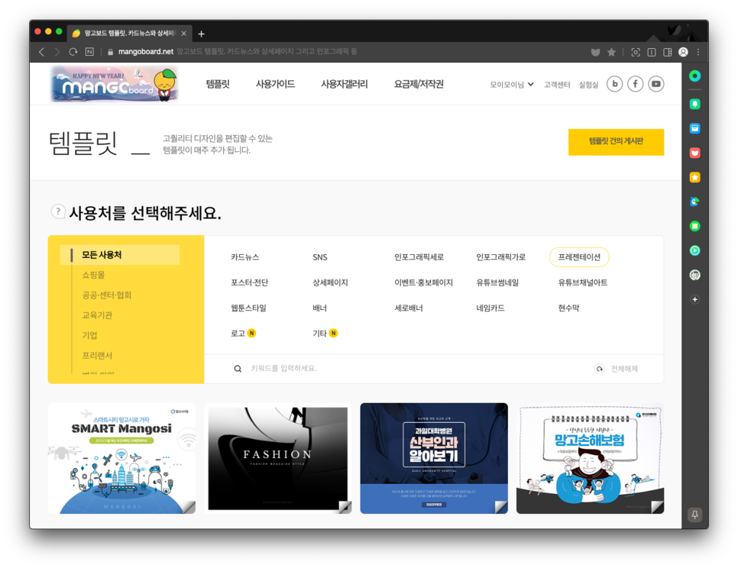Choose the 배너 template type
738x568 pixels.
point(319,308)
